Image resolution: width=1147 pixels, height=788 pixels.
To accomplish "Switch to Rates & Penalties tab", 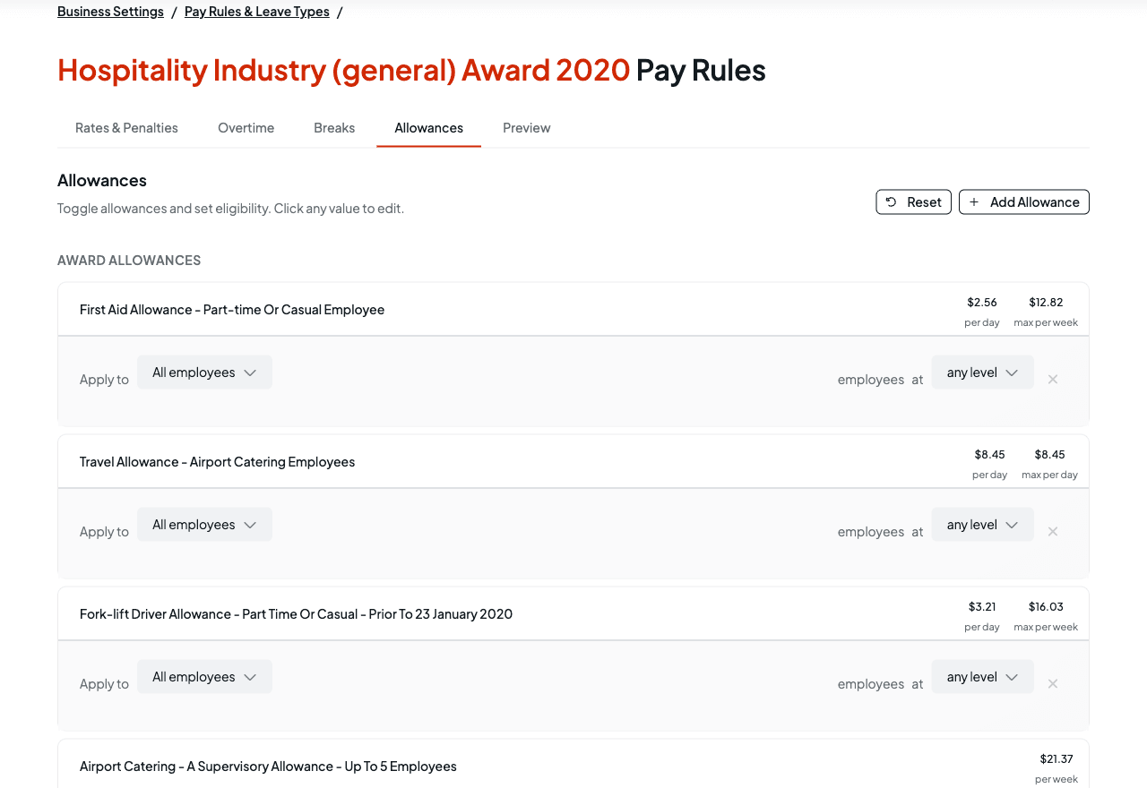I will click(126, 128).
